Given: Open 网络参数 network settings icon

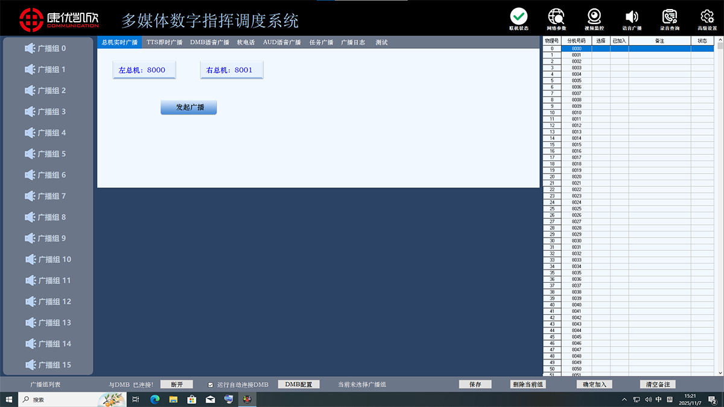Looking at the screenshot, I should tap(556, 17).
